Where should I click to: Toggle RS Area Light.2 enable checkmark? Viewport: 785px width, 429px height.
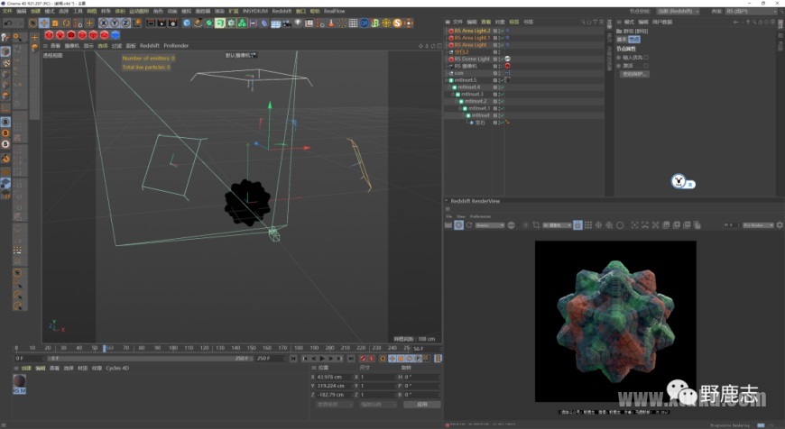click(501, 31)
